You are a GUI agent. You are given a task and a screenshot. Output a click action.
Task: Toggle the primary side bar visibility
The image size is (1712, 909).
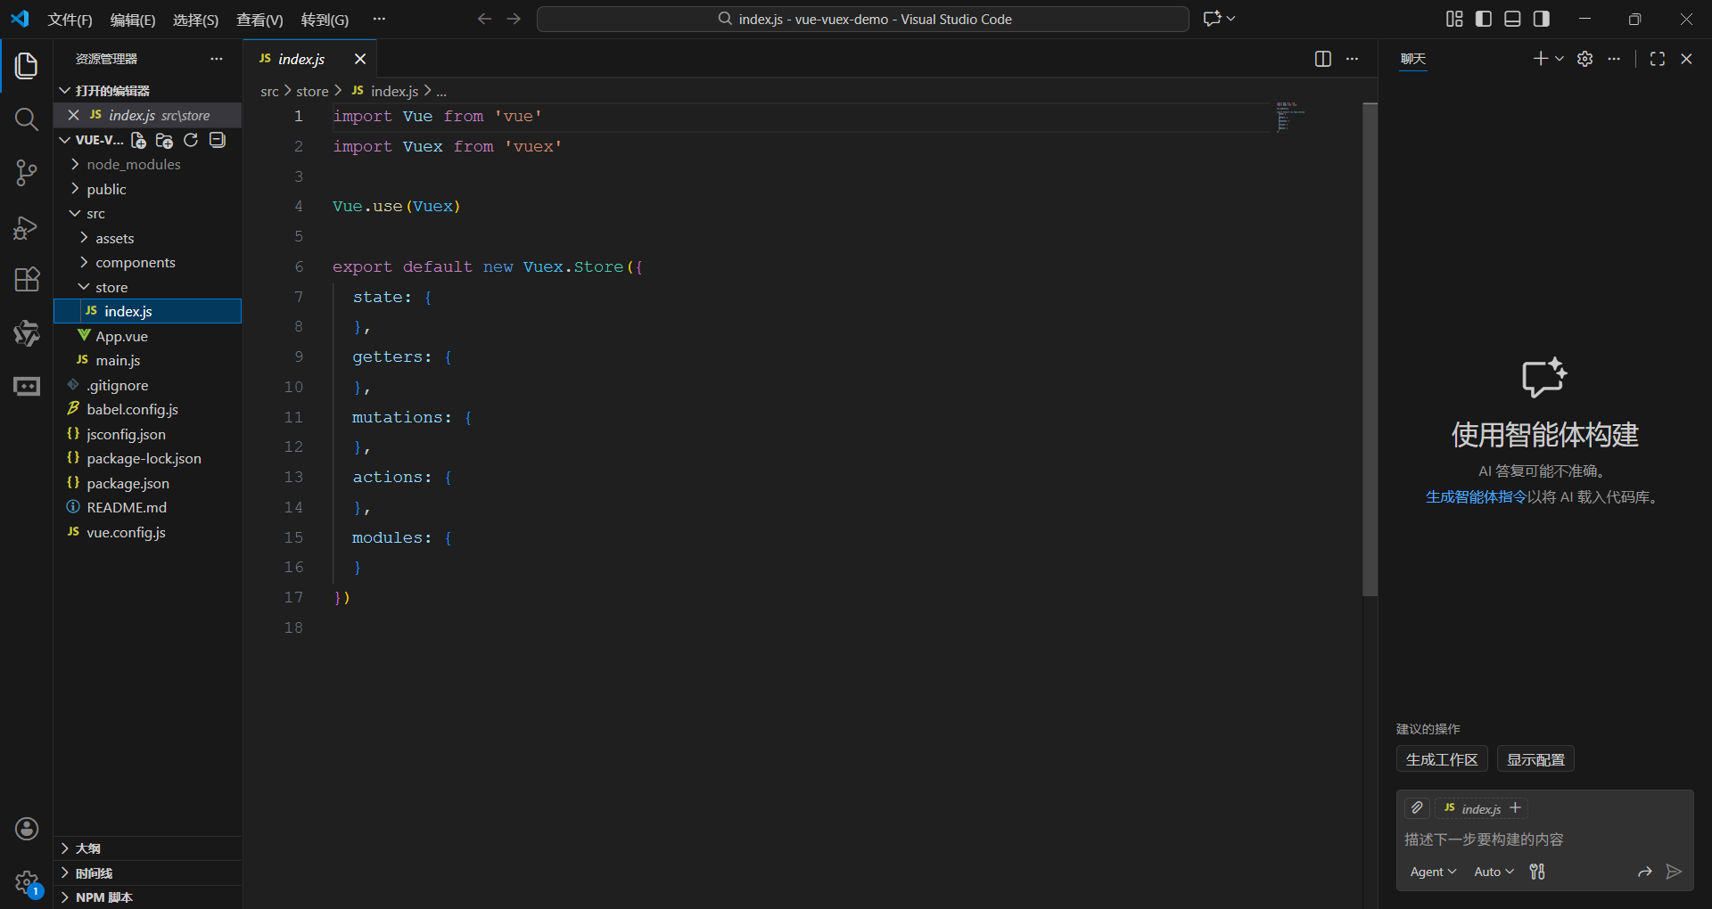coord(1484,19)
